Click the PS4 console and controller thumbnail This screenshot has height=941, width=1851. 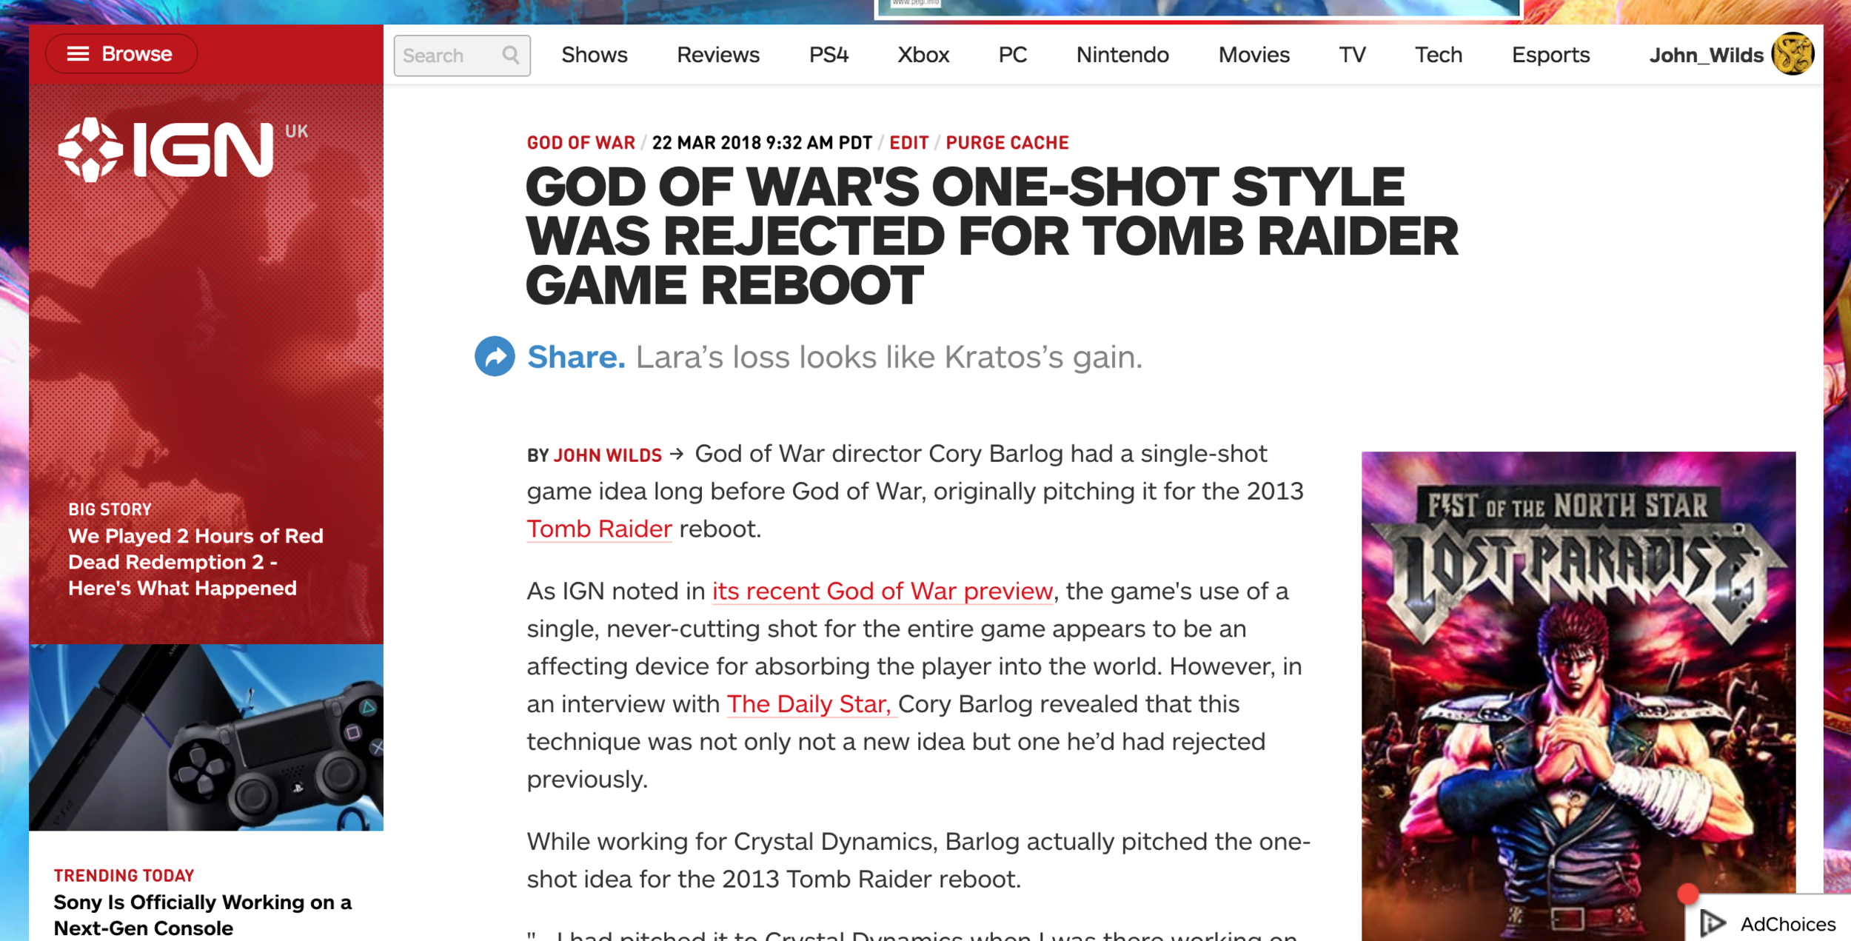coord(206,737)
